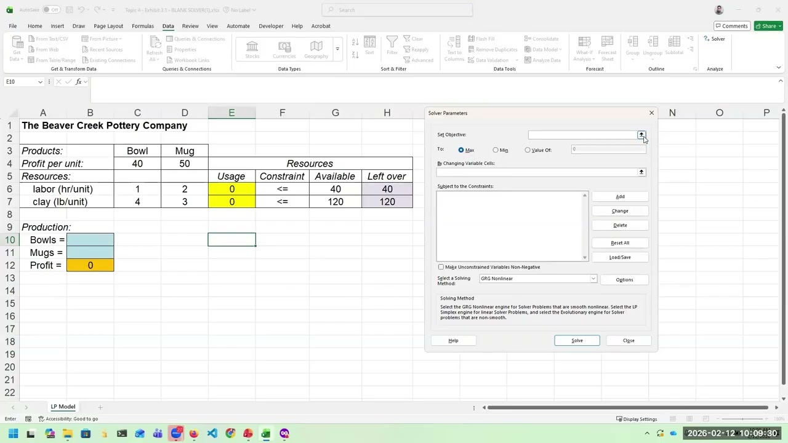Open Windows Start menu

[x=13, y=433]
